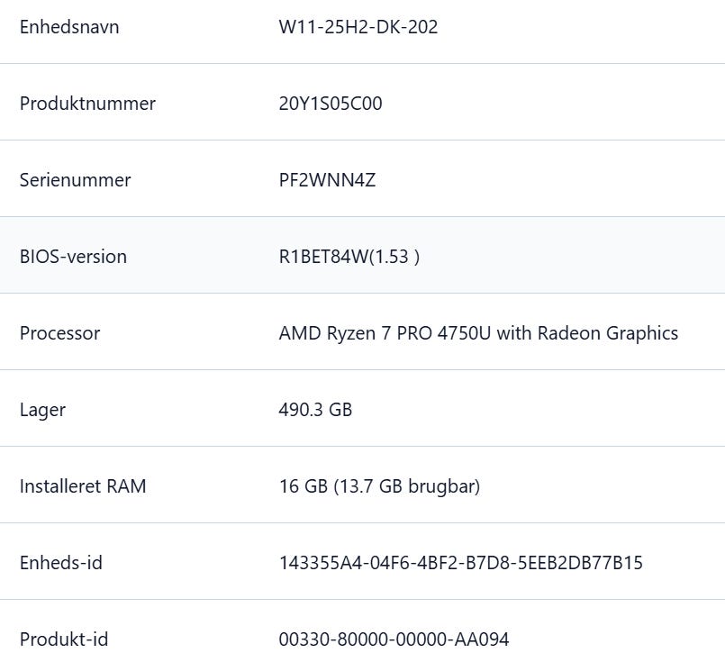Image resolution: width=725 pixels, height=662 pixels.
Task: Click the Serienummer label
Action: click(x=75, y=180)
